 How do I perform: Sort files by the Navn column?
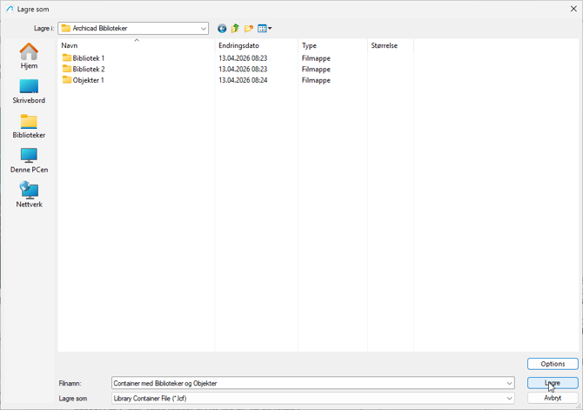point(70,45)
